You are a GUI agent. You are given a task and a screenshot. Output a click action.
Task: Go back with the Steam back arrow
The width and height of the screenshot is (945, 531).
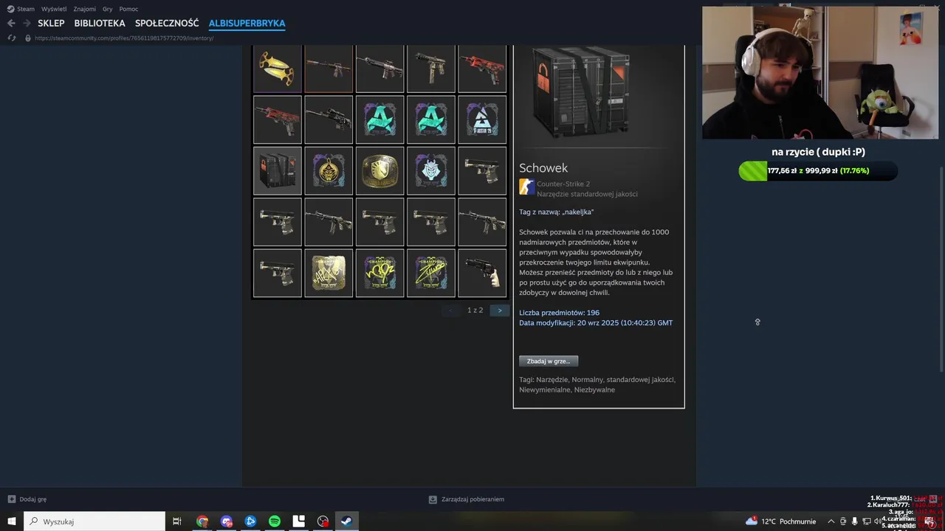[x=11, y=23]
